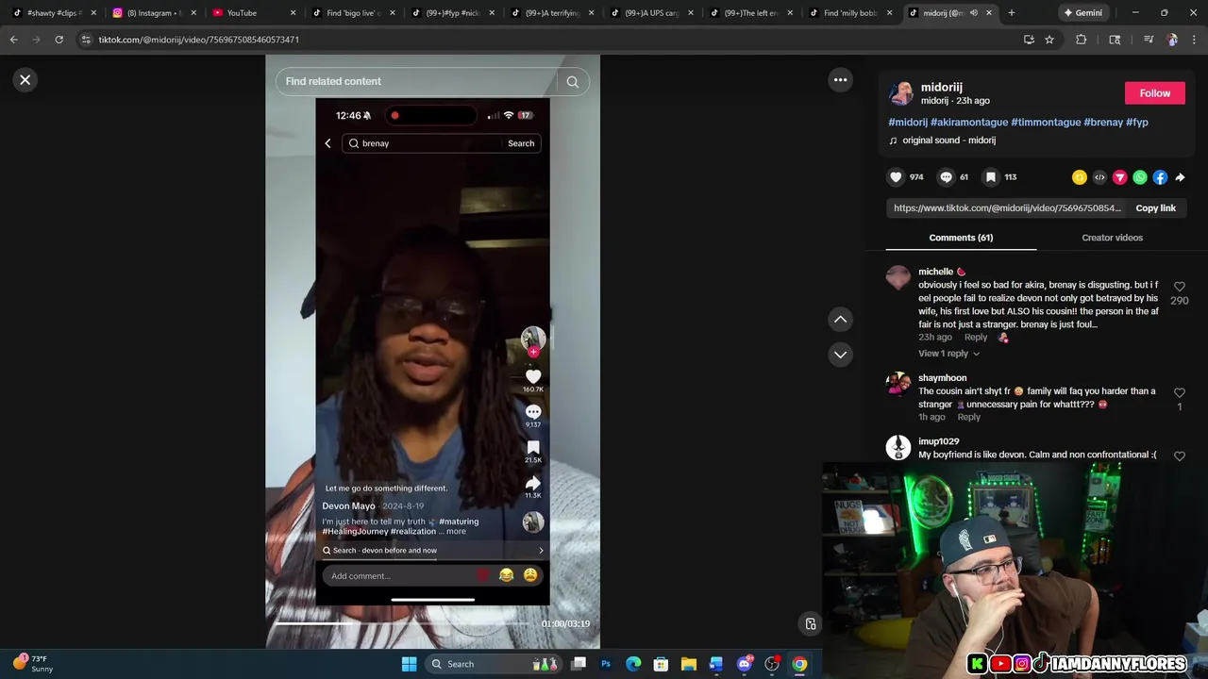Viewport: 1208px width, 679px height.
Task: Open Discord from the taskbar
Action: pos(745,664)
